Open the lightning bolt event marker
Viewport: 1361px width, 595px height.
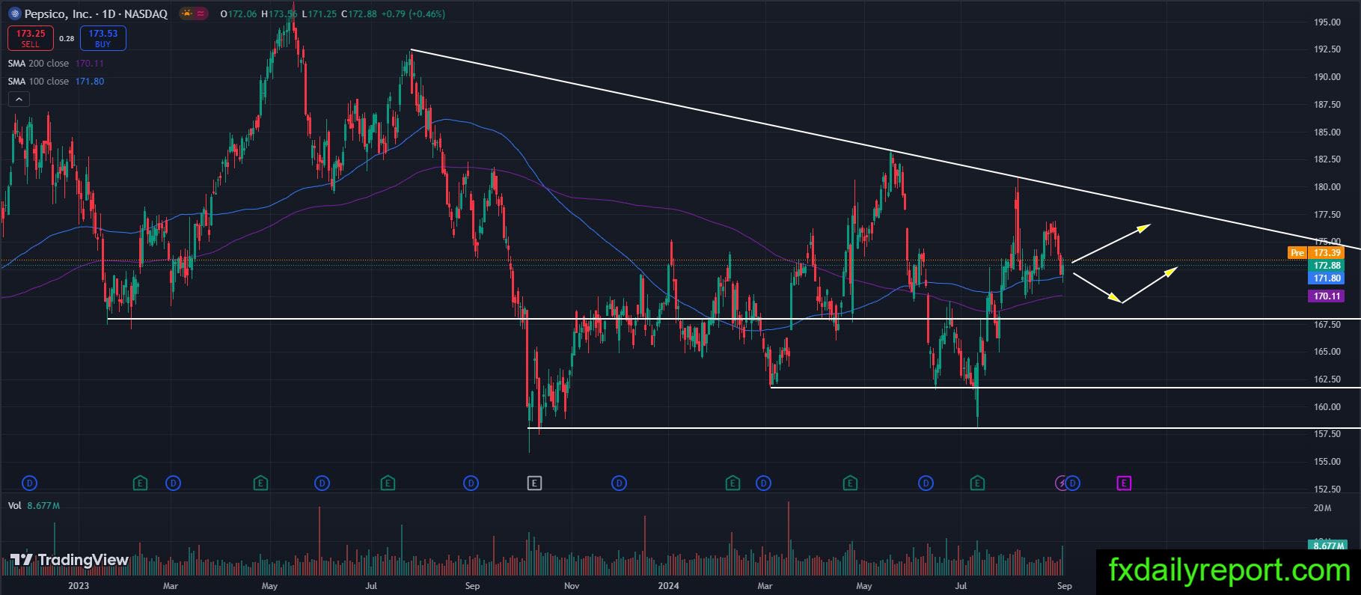(1062, 483)
